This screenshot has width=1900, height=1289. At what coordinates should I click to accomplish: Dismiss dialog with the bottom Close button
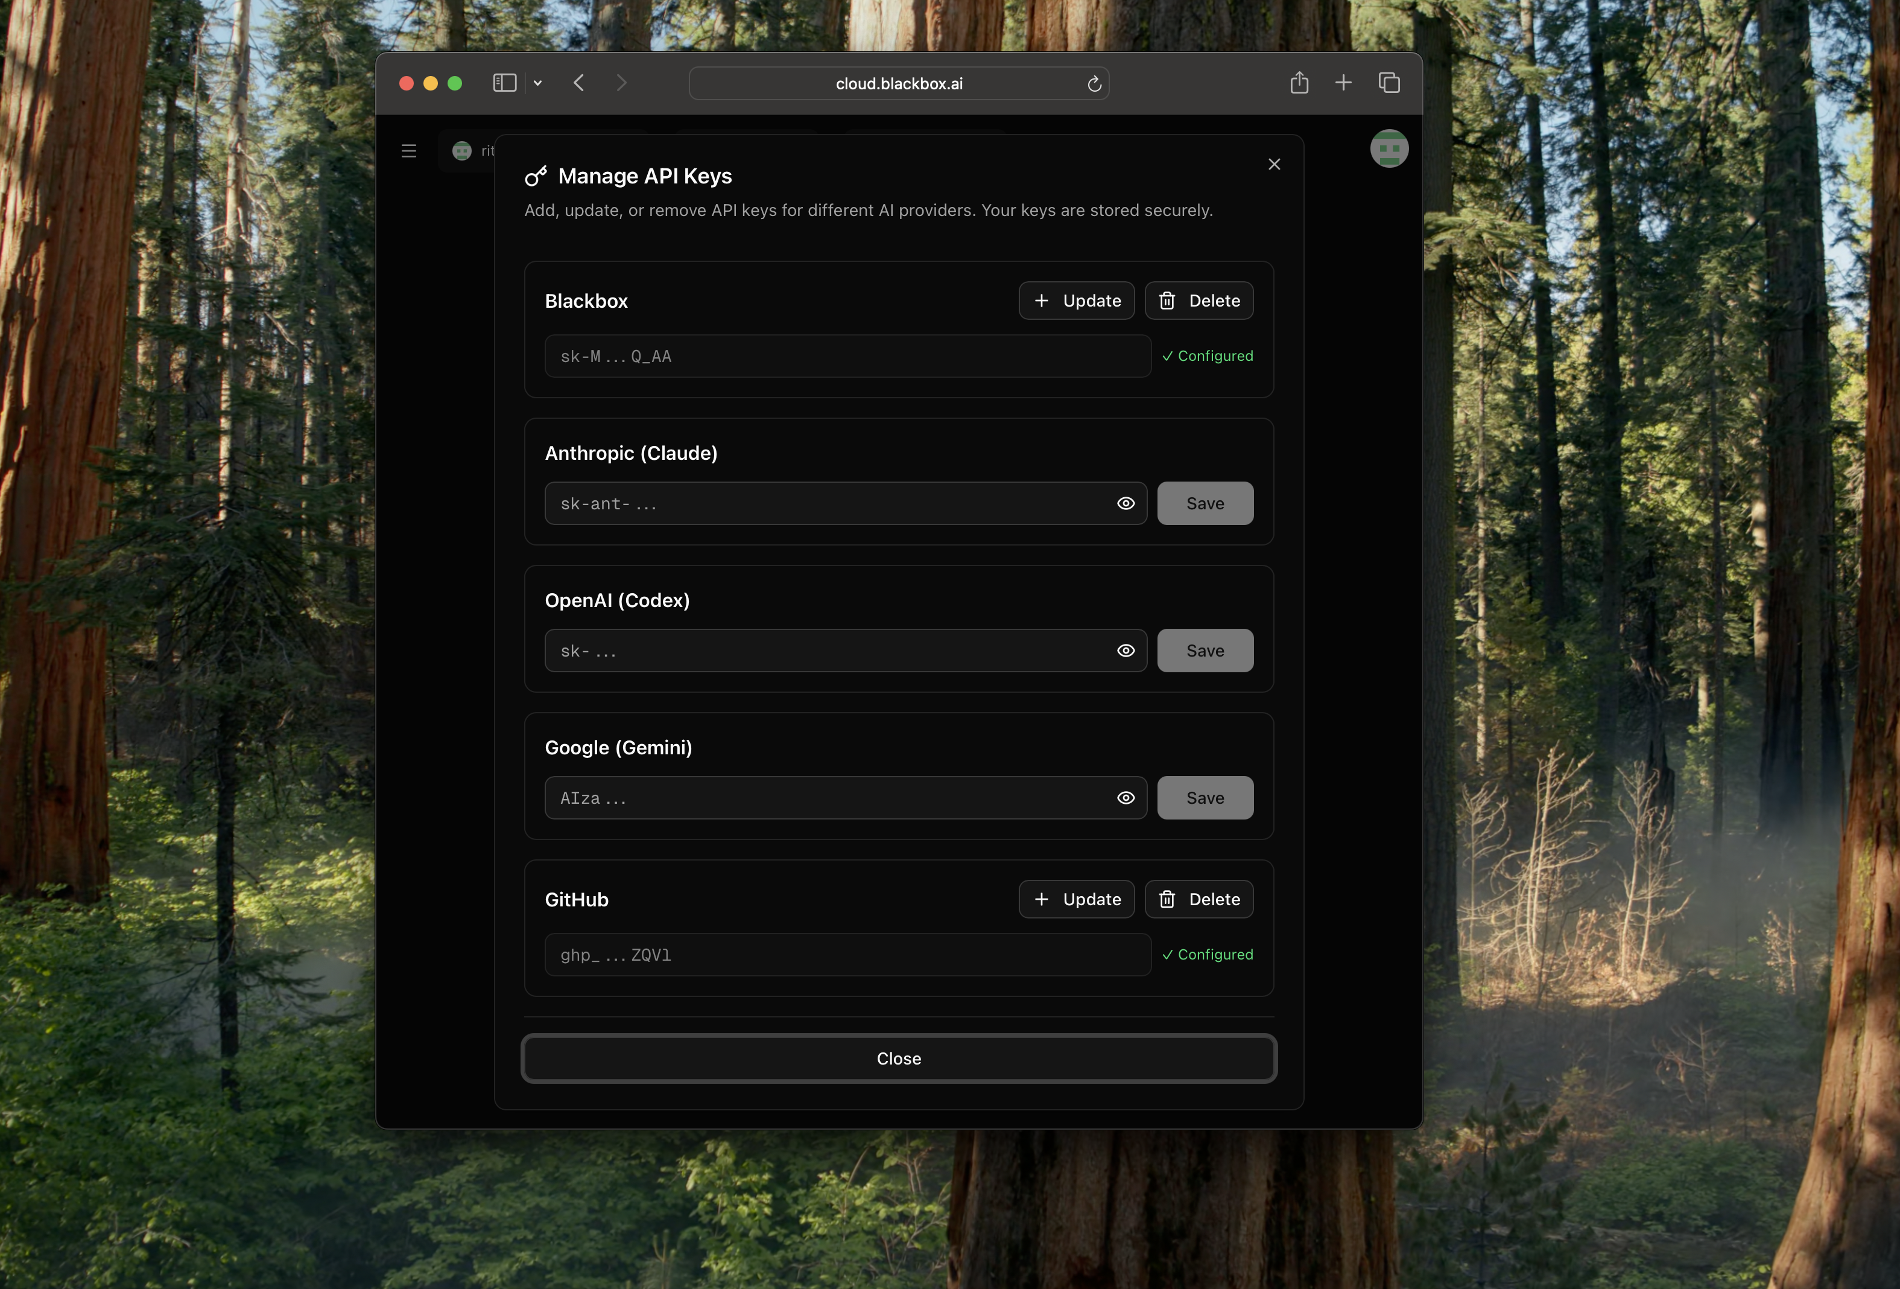[x=899, y=1058]
